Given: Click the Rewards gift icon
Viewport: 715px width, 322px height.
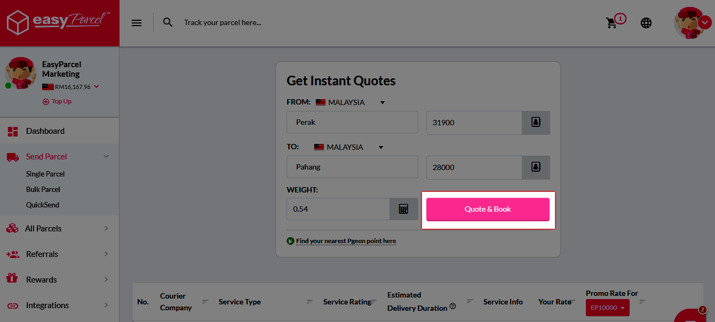Looking at the screenshot, I should (x=12, y=279).
